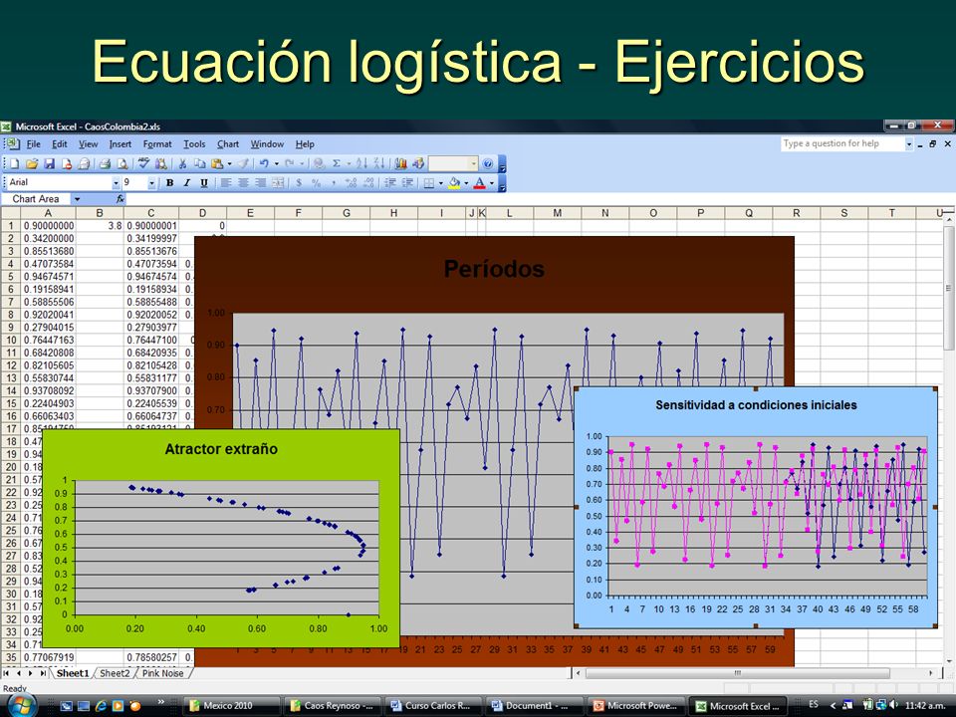The width and height of the screenshot is (956, 717).
Task: Open the Edit menu
Action: tap(59, 143)
